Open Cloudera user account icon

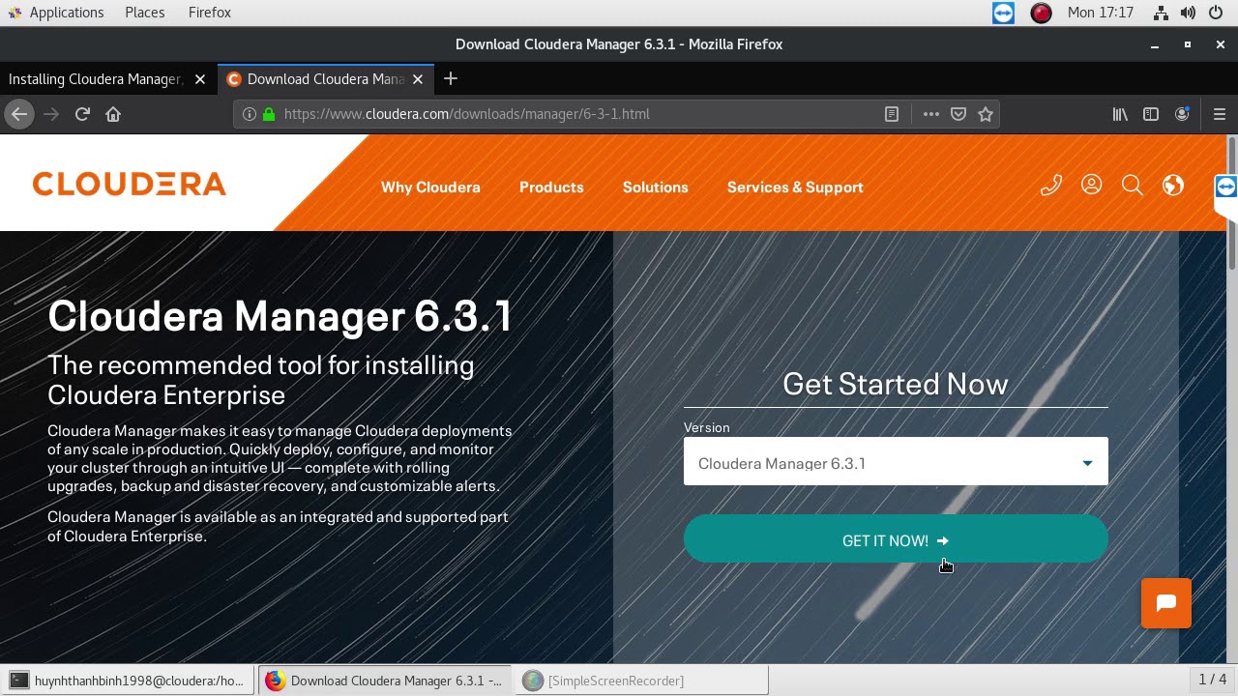[1092, 185]
